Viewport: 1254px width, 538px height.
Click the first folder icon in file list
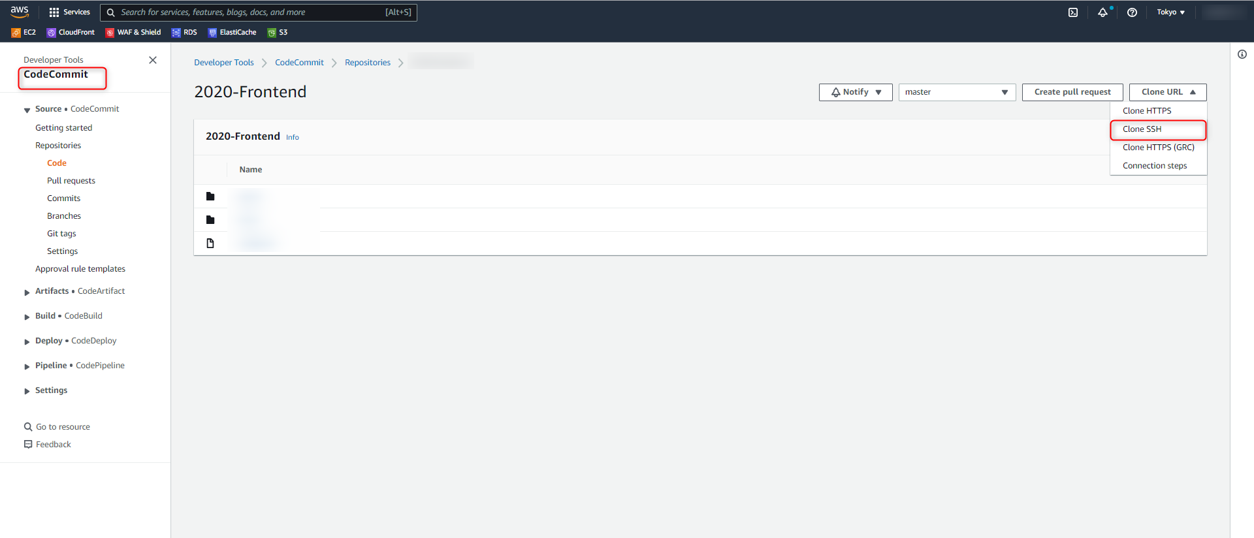tap(210, 197)
